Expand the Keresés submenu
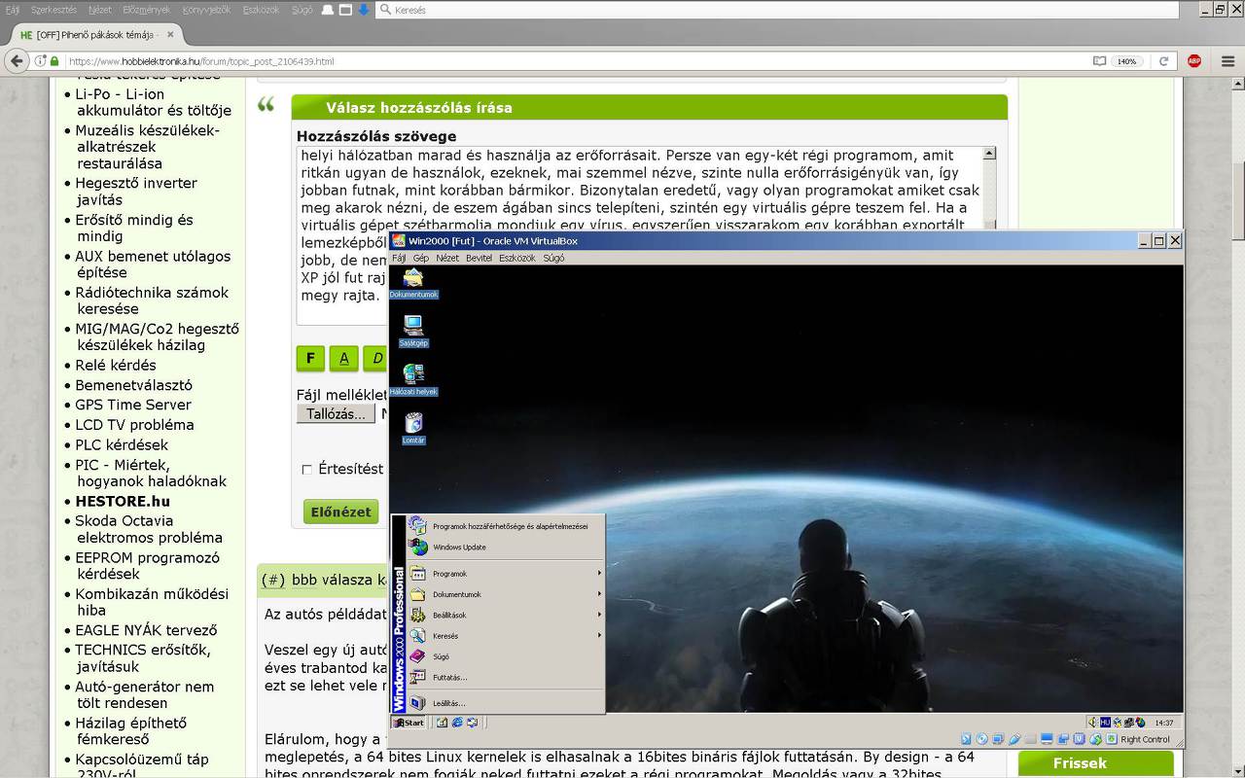The height and width of the screenshot is (778, 1245). (505, 635)
